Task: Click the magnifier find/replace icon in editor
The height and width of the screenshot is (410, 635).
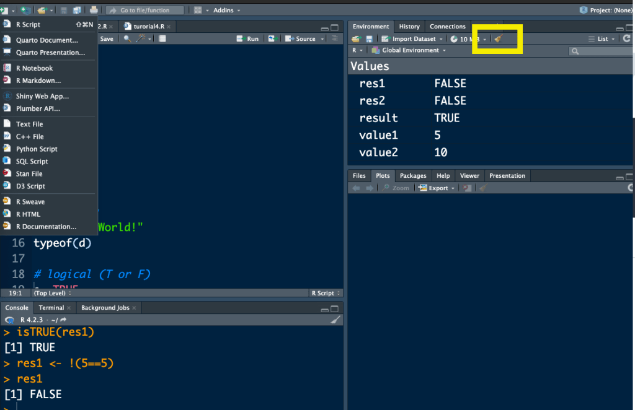Action: tap(127, 38)
